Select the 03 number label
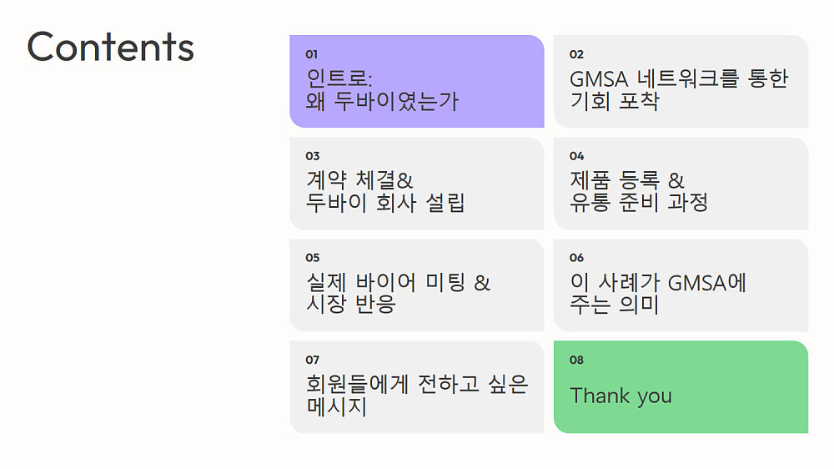The width and height of the screenshot is (834, 469). pos(313,156)
